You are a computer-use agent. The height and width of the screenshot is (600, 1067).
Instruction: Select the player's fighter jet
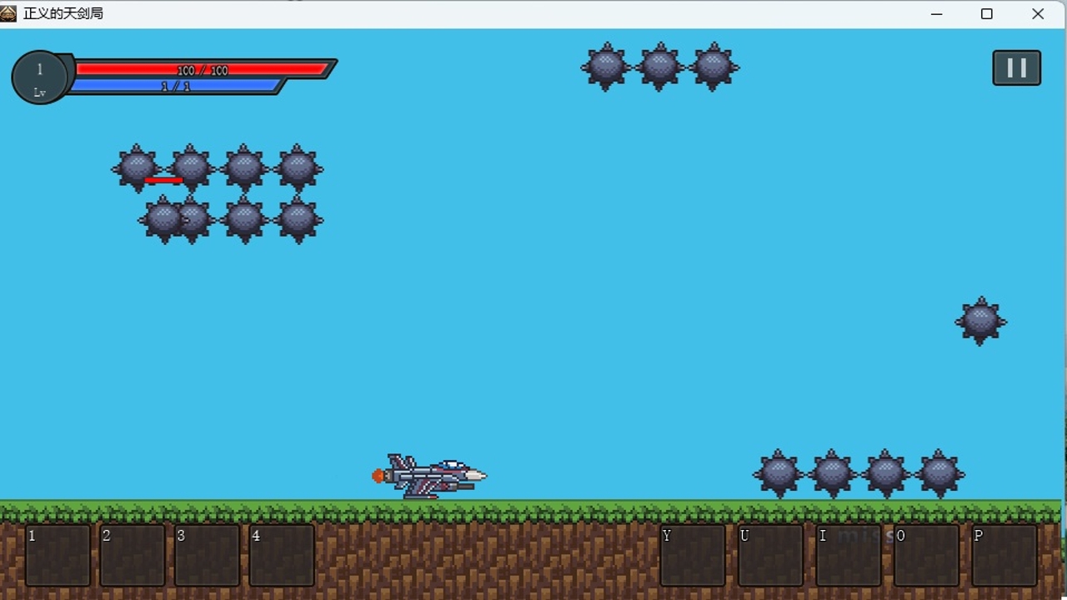click(x=431, y=477)
